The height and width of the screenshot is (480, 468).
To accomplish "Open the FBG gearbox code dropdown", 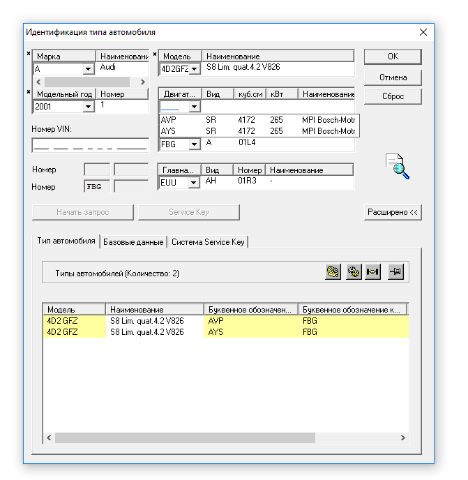I will tap(194, 144).
